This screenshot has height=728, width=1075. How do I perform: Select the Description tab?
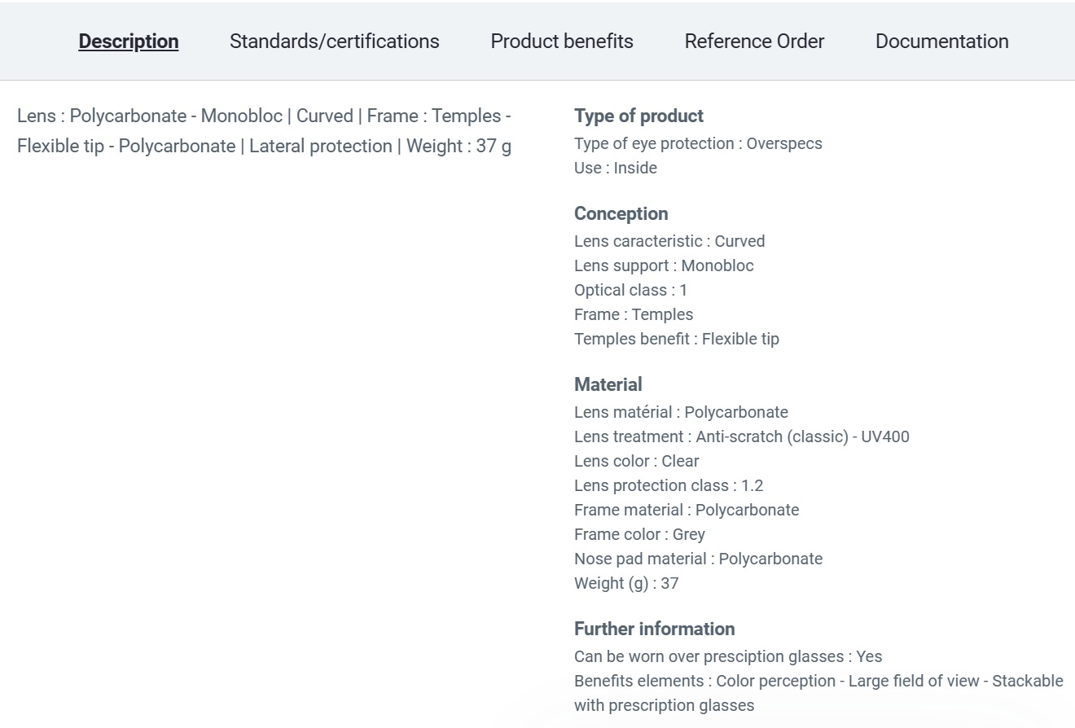click(129, 42)
